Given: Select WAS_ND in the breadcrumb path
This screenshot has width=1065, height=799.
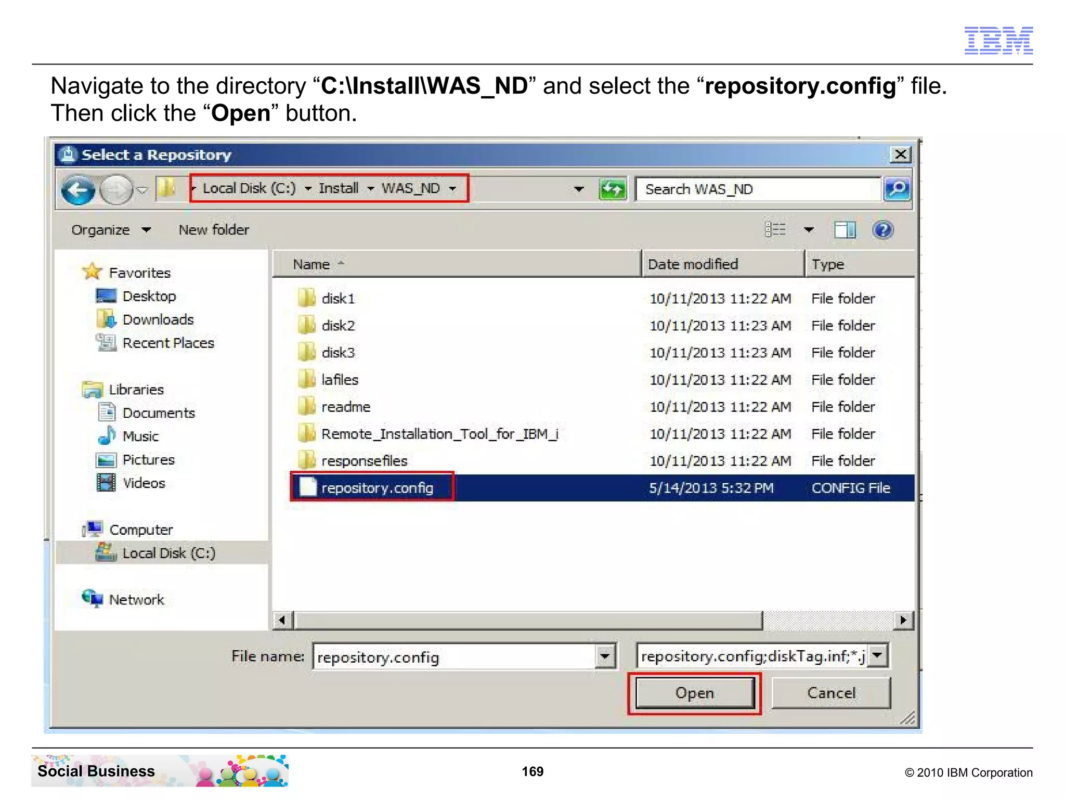Looking at the screenshot, I should [x=411, y=188].
